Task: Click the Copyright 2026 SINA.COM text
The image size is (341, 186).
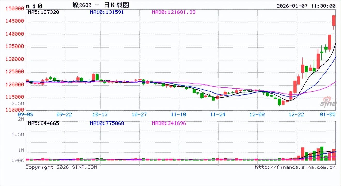Action: coord(61,167)
